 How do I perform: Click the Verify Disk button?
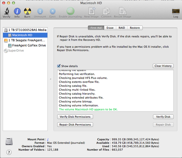pos(163,117)
